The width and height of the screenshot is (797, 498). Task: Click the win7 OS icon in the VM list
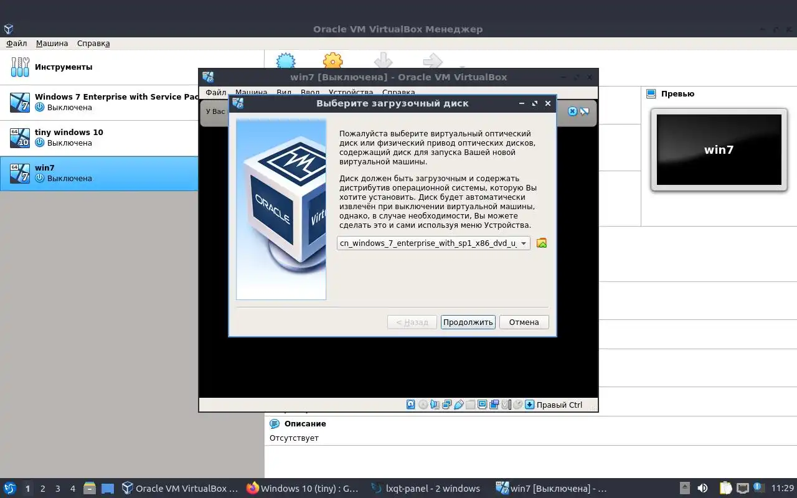[20, 173]
